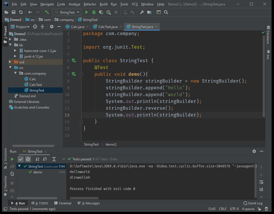Open the StringTest run configuration dropdown

[67, 12]
